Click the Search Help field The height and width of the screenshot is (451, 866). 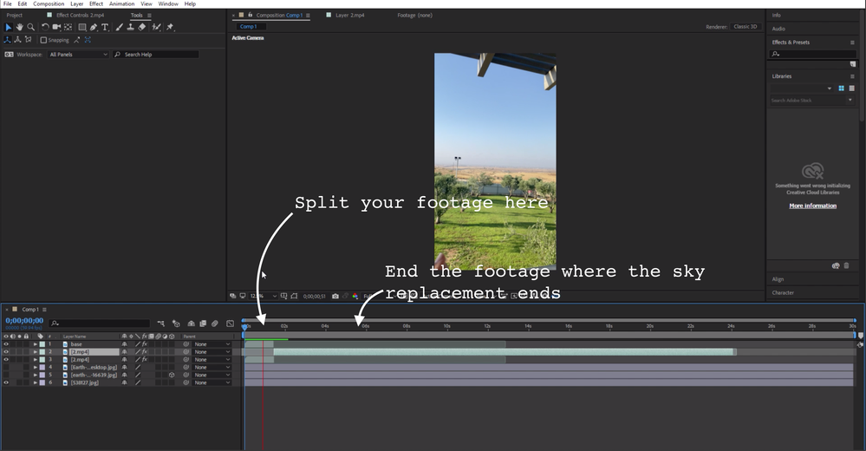click(156, 54)
